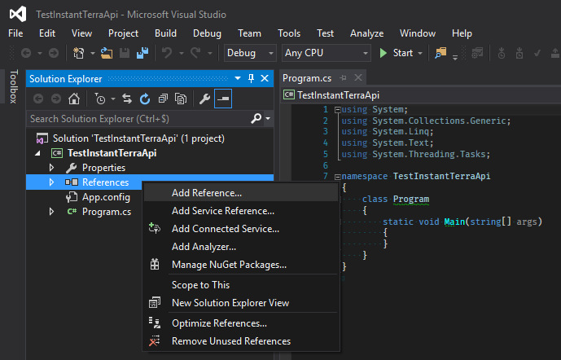
Task: Open the Tools menu
Action: tap(289, 33)
